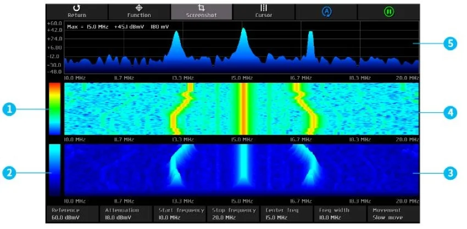The image size is (467, 229).
Task: Pause the sweep with green pause icon
Action: [389, 12]
